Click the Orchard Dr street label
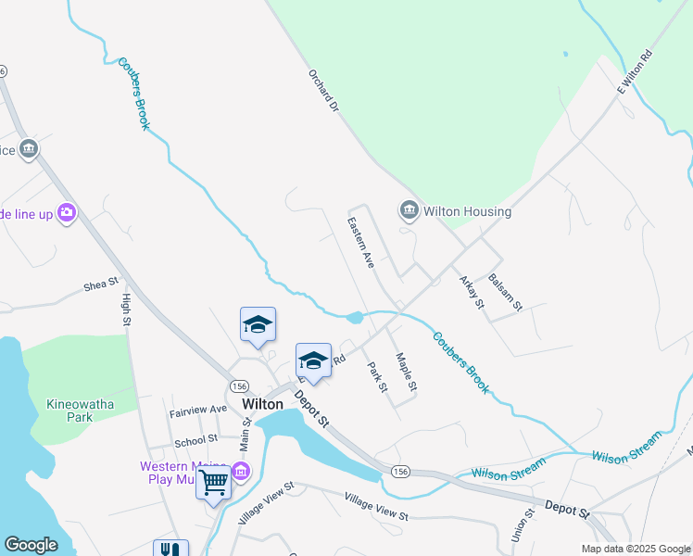Viewport: 693px width, 556px height. point(323,91)
